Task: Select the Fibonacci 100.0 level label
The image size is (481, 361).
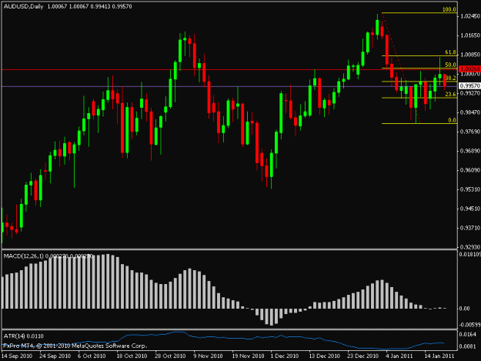Action: tap(449, 9)
